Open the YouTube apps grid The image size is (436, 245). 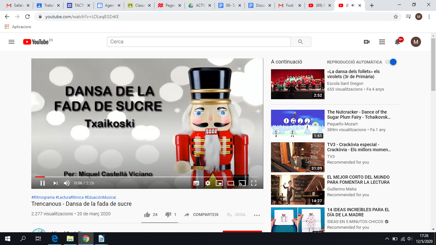[x=382, y=42]
